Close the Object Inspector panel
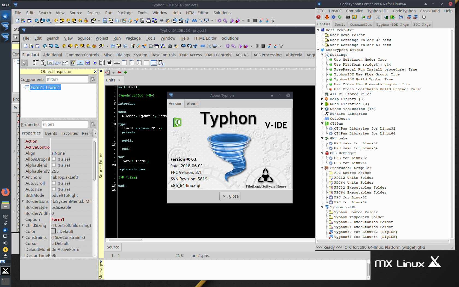Image resolution: width=459 pixels, height=287 pixels. (x=95, y=72)
